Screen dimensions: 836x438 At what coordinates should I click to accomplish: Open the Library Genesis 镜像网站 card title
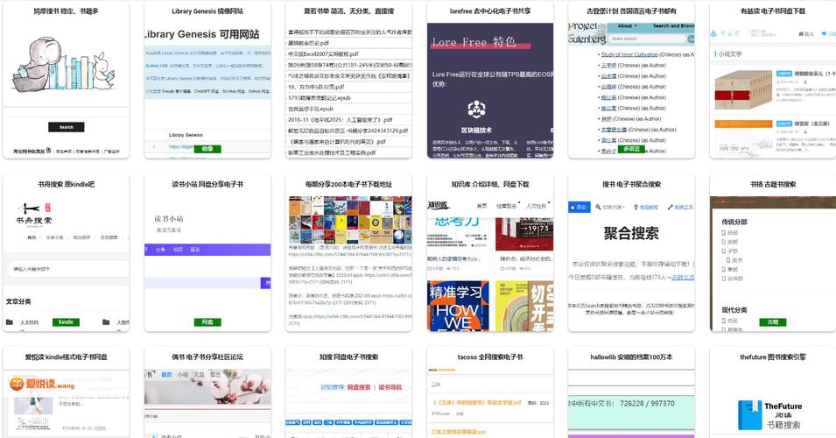point(207,11)
